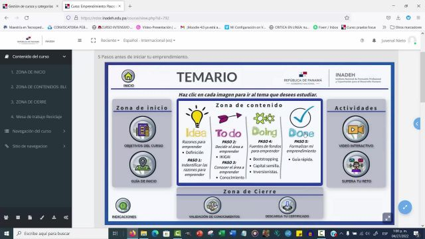Click fullscreen icon at Temario corner
The width and height of the screenshot is (425, 239).
point(387,217)
